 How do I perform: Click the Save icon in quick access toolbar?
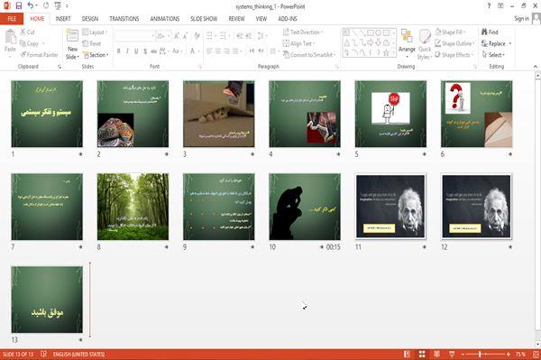[19, 6]
